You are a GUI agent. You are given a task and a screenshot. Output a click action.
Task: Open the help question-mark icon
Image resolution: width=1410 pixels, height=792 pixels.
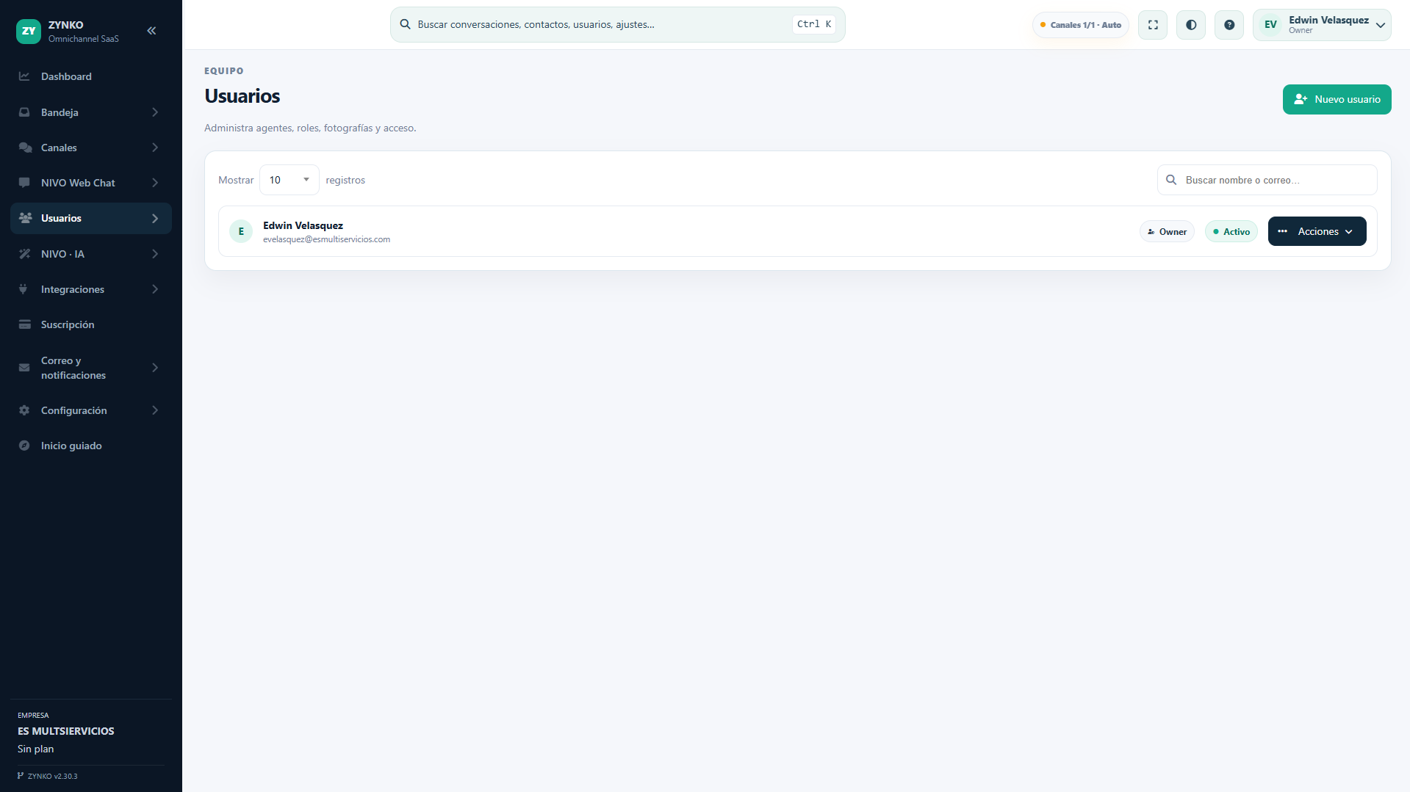[x=1229, y=25]
